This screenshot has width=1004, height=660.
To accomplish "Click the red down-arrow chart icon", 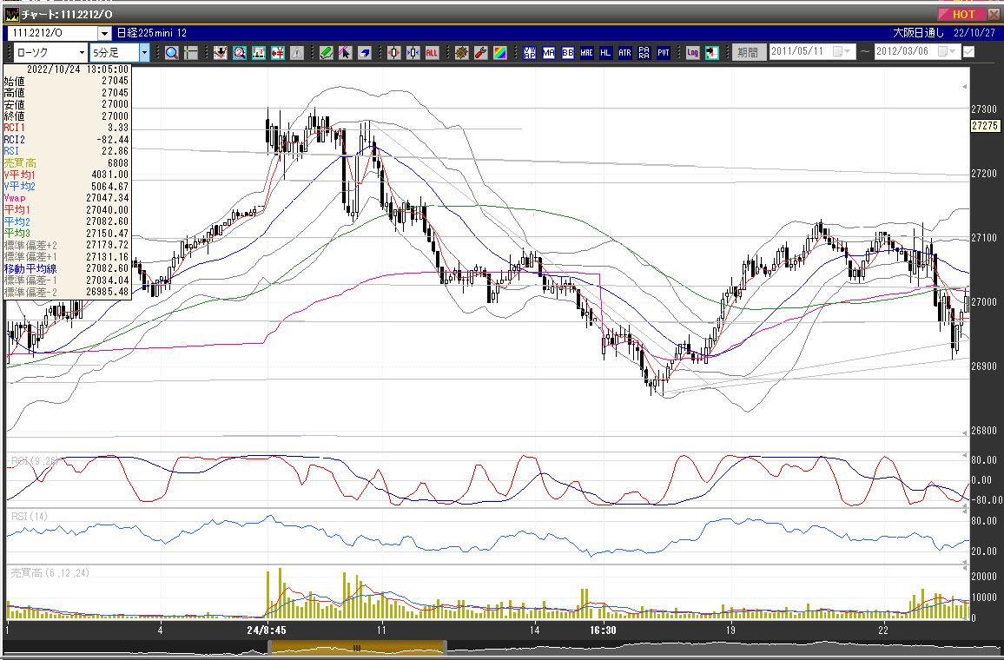I will 221,52.
